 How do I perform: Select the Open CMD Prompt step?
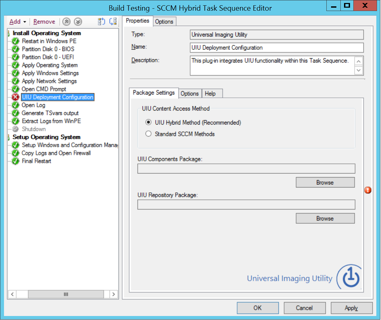[x=44, y=89]
